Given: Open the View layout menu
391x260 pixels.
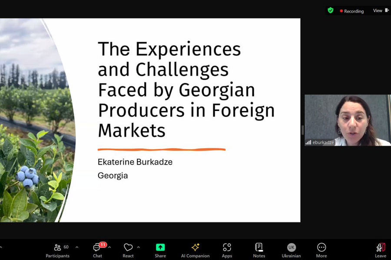Looking at the screenshot, I should pos(381,10).
